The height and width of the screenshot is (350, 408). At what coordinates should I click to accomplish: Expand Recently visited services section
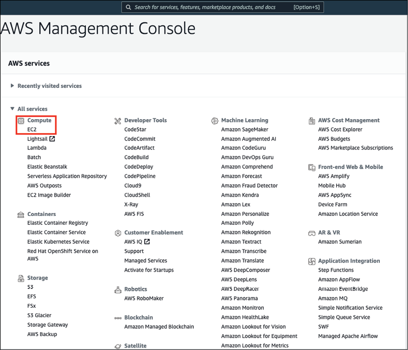pos(13,86)
